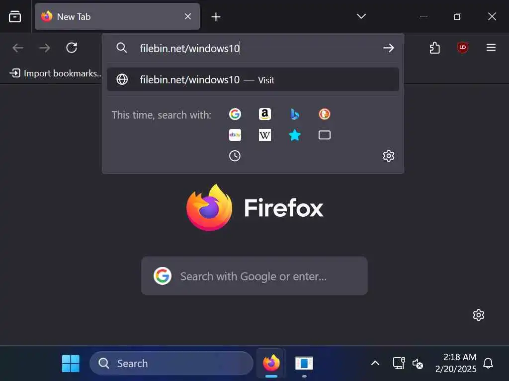Go back one page
The width and height of the screenshot is (509, 381).
(18, 48)
